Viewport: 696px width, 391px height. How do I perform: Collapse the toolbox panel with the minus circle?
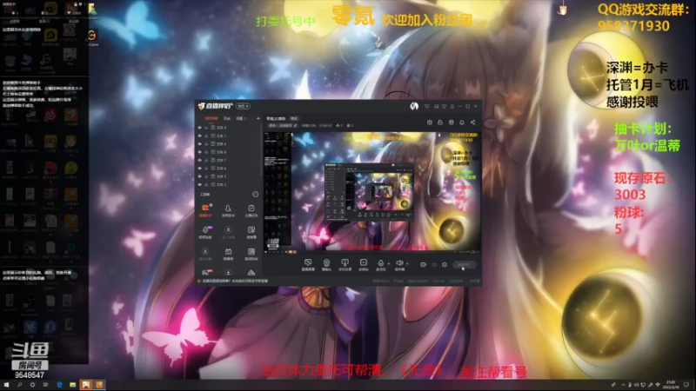255,194
